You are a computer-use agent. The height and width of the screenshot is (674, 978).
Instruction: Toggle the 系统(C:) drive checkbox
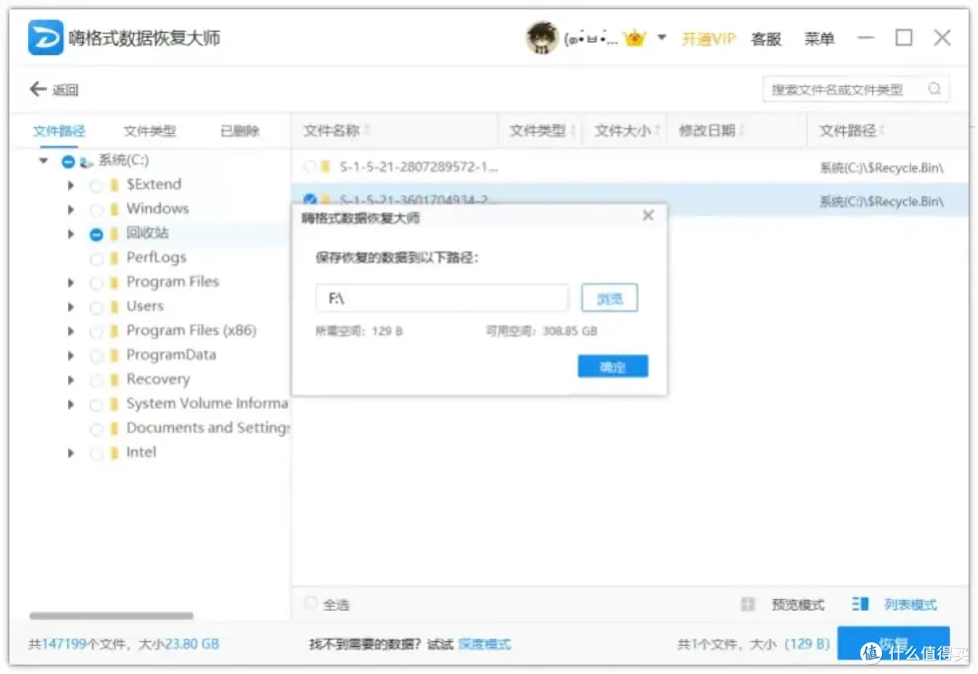(x=68, y=162)
